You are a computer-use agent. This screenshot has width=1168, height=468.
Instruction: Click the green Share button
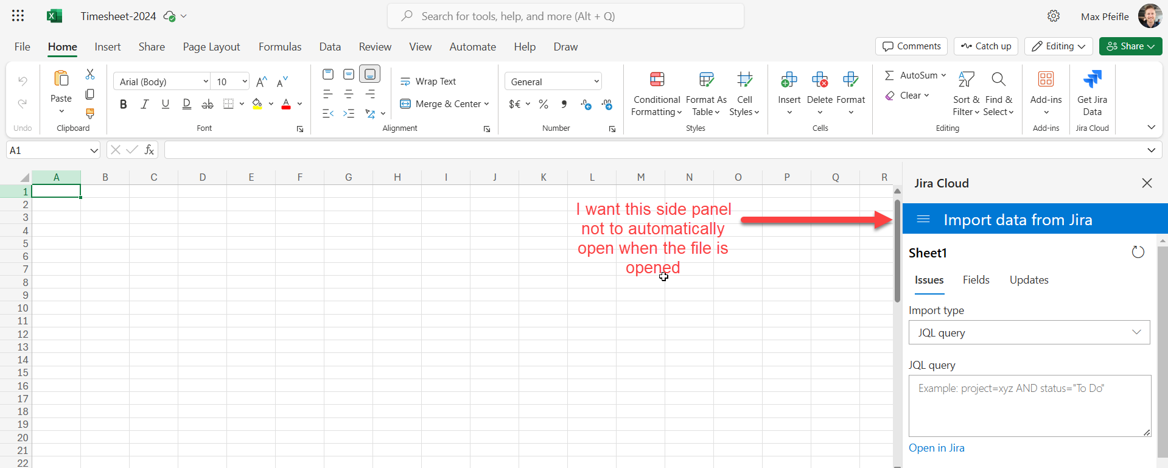pyautogui.click(x=1130, y=46)
